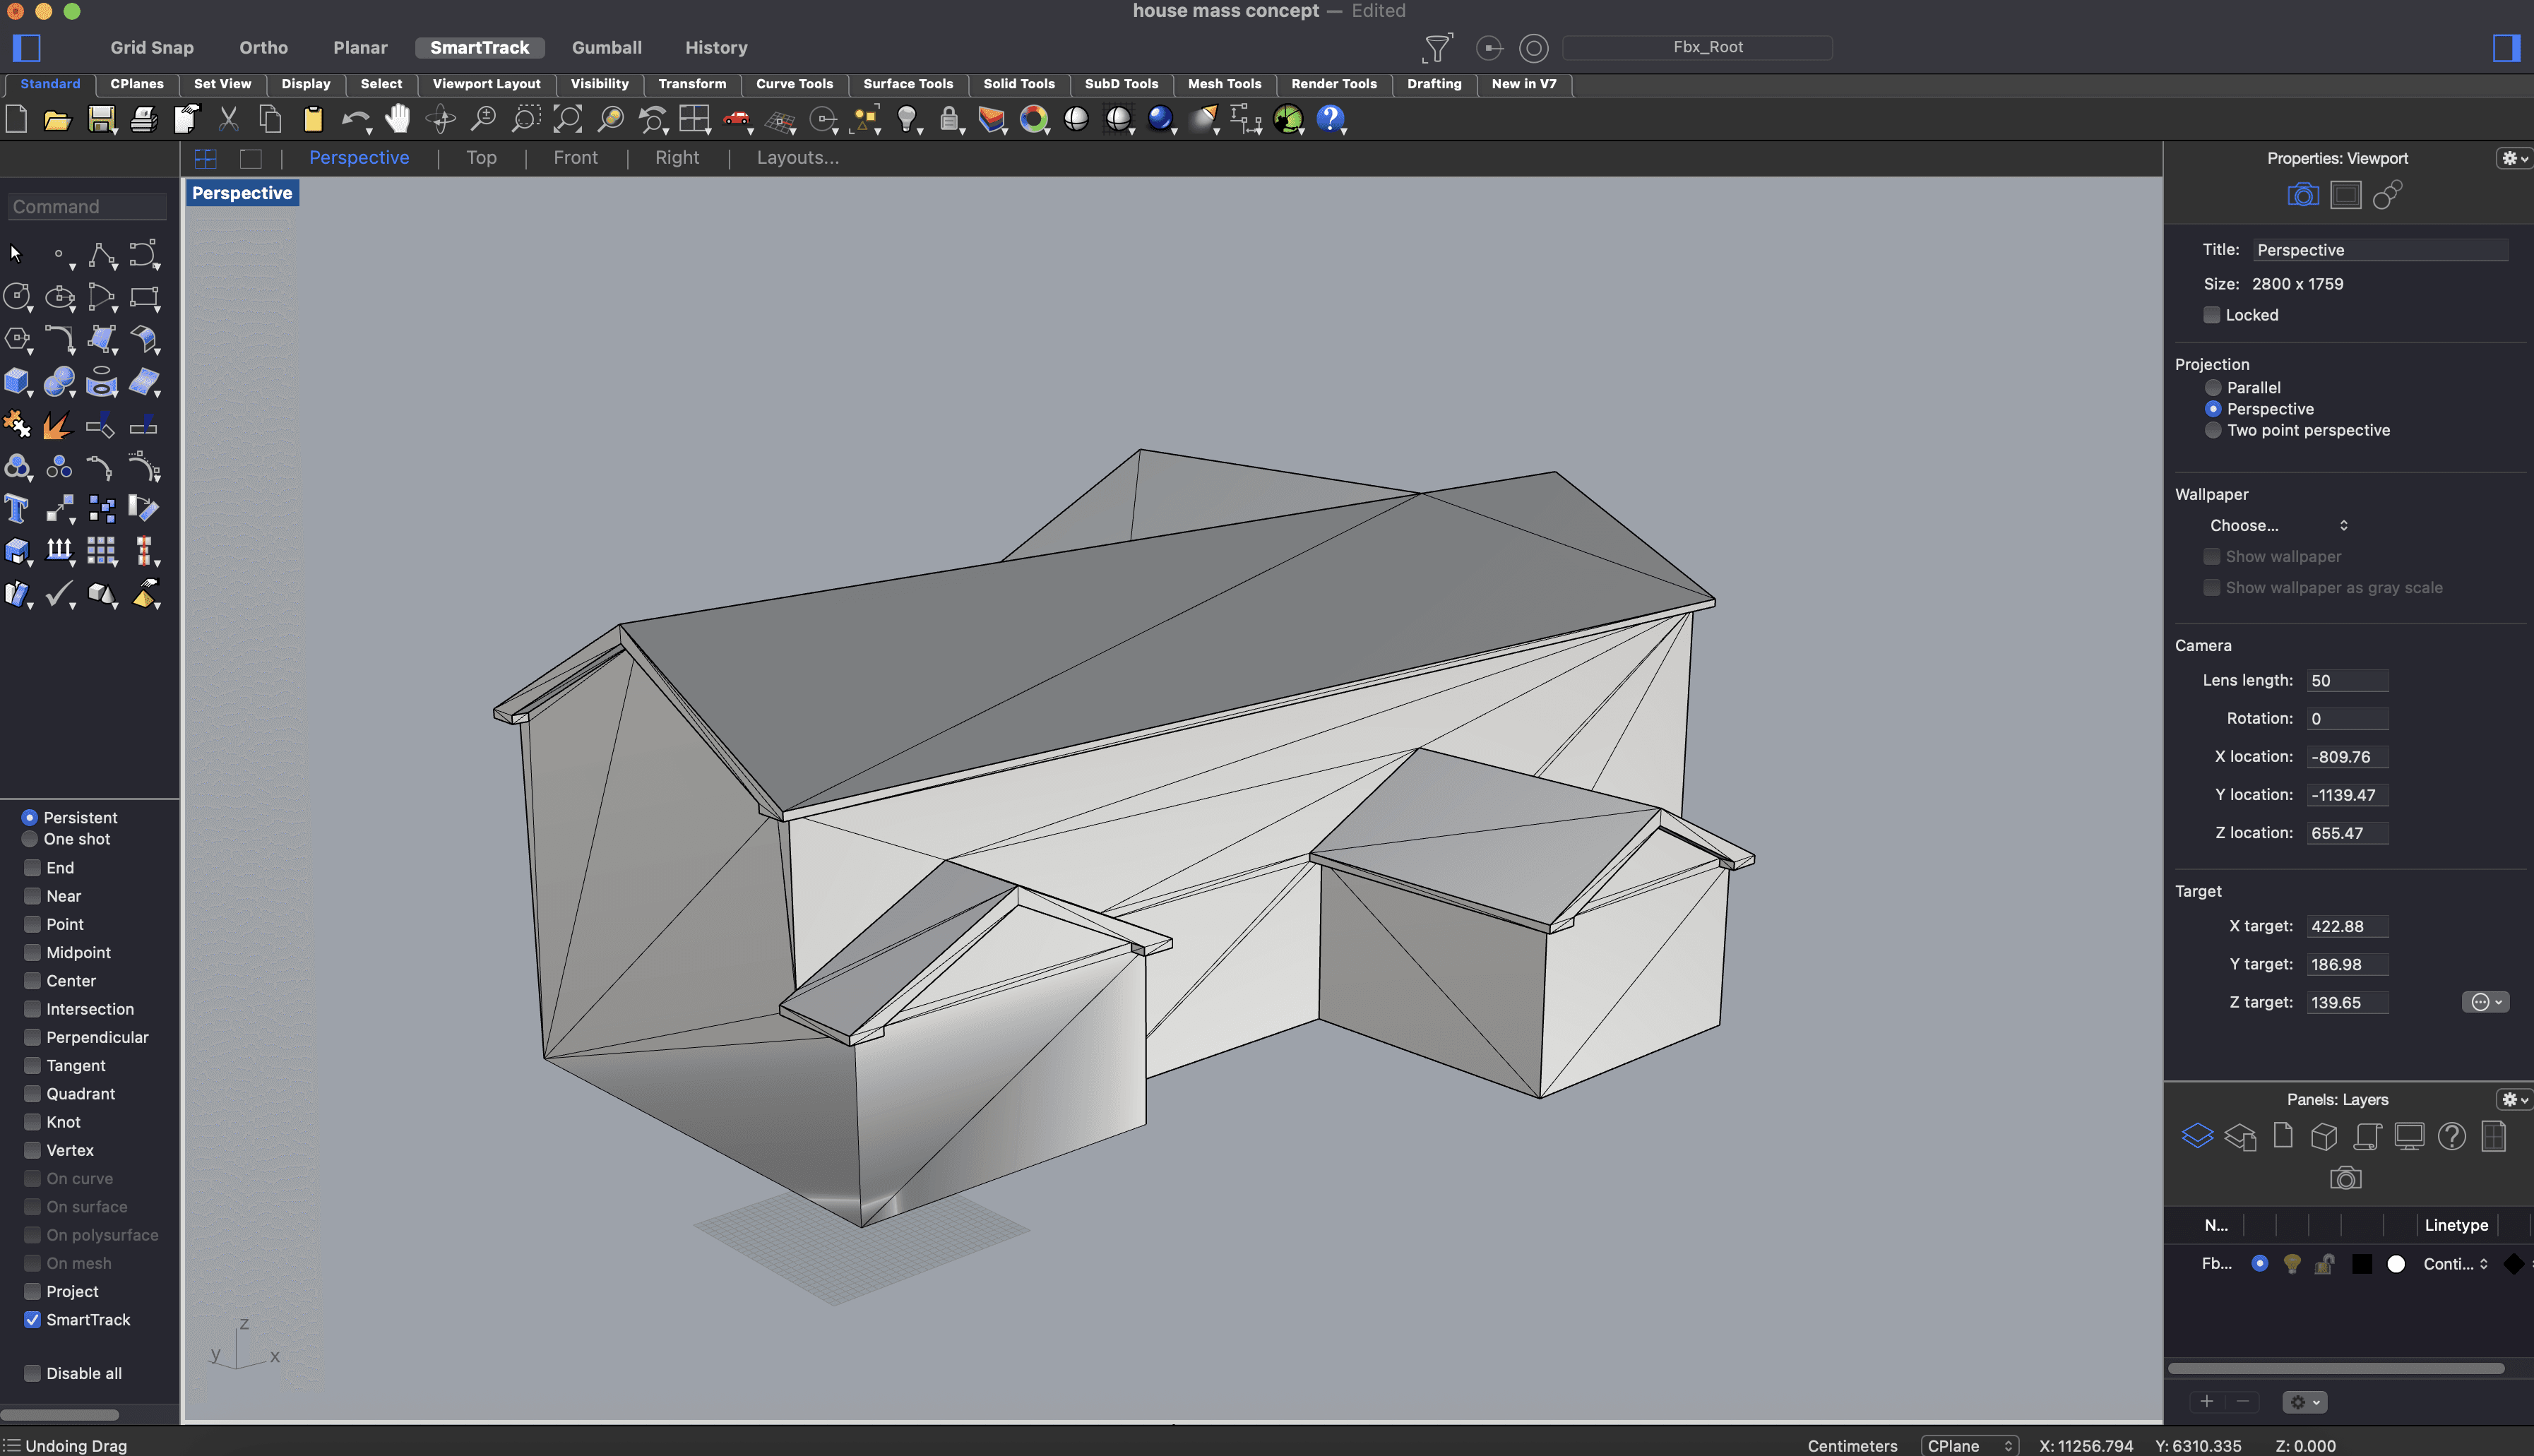Viewport: 2534px width, 1456px height.
Task: Click the Cut scissors icon
Action: click(229, 119)
